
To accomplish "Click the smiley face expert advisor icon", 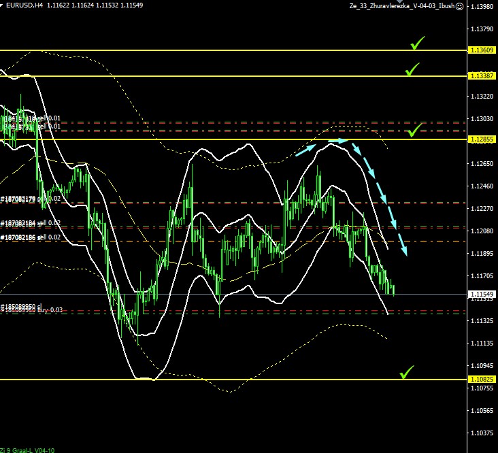I will click(x=459, y=6).
